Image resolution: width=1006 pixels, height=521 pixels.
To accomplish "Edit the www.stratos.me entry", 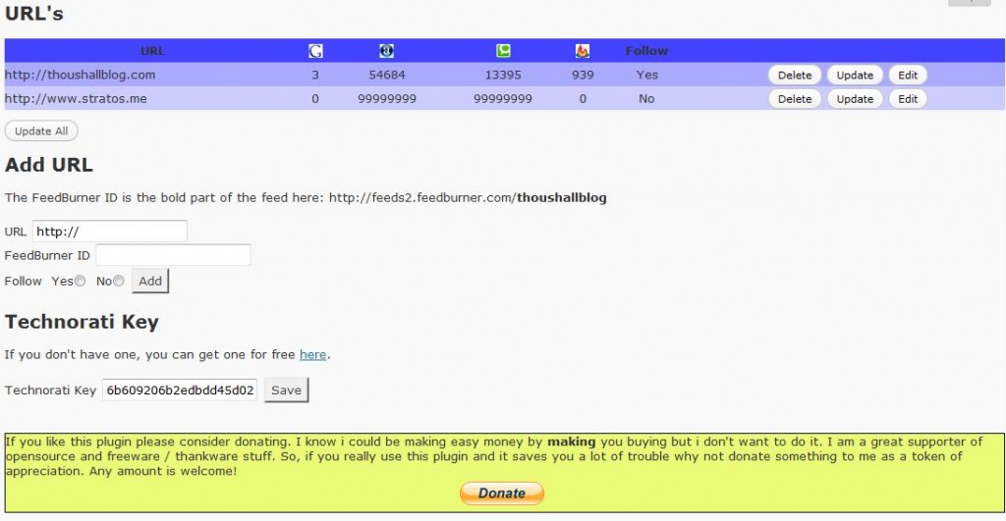I will [908, 99].
